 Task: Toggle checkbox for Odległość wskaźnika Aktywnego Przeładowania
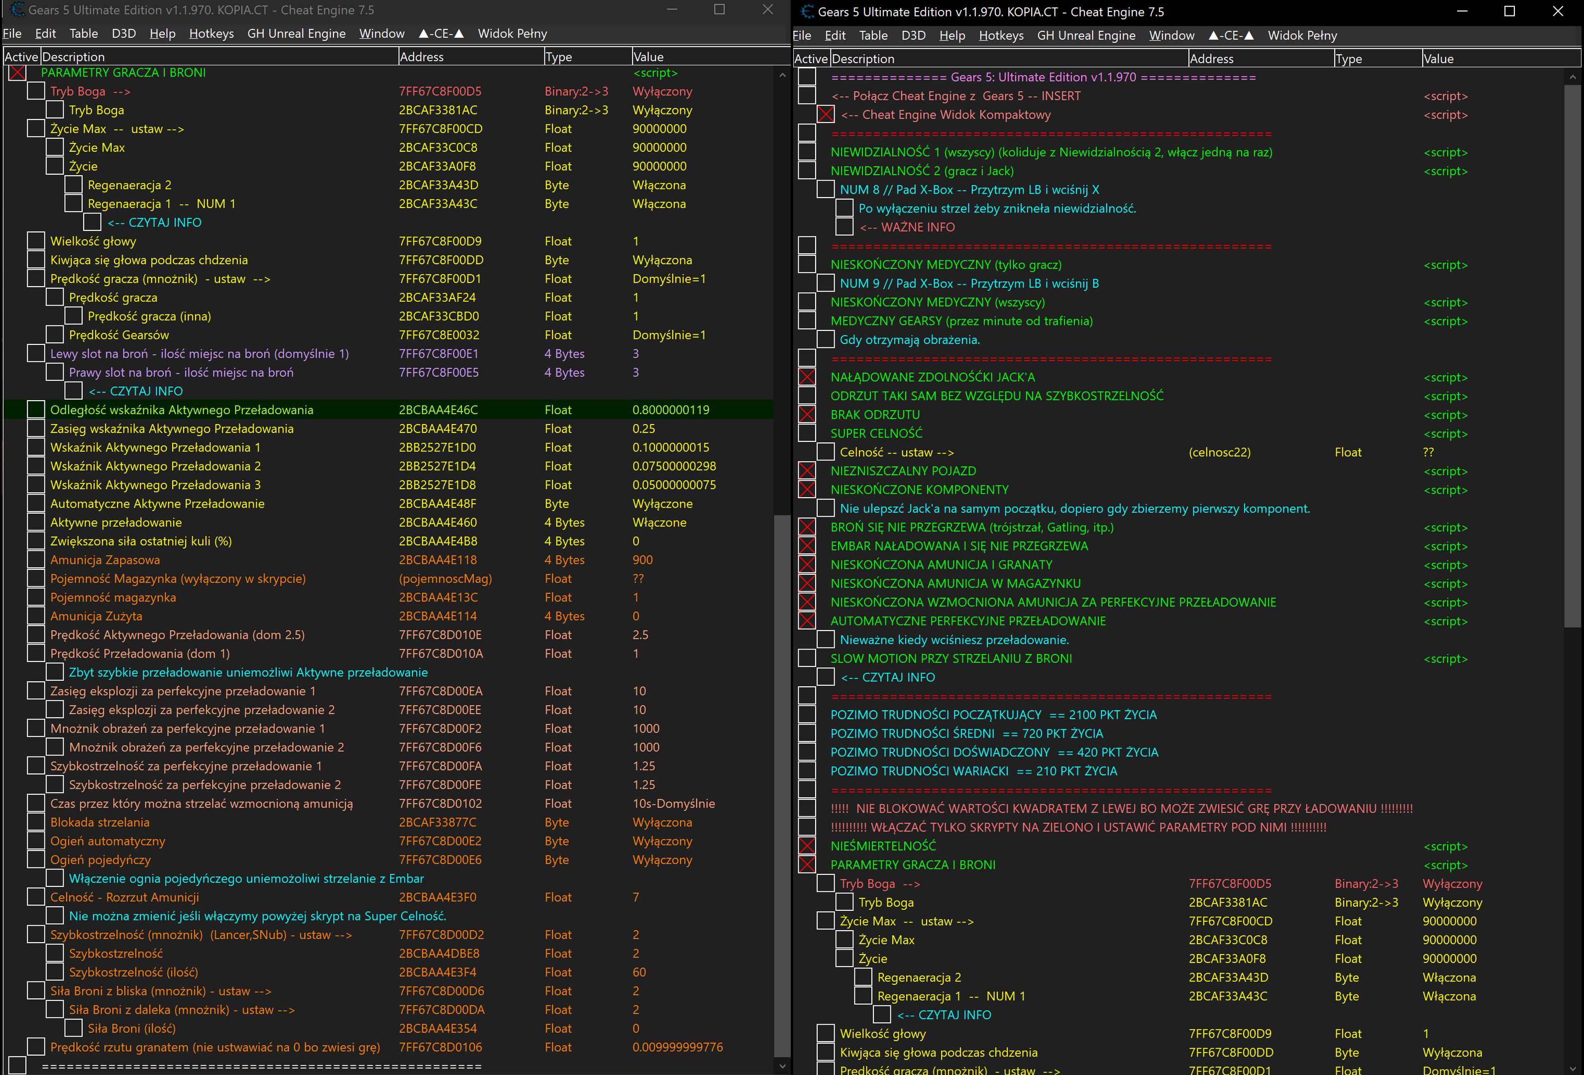[x=35, y=410]
